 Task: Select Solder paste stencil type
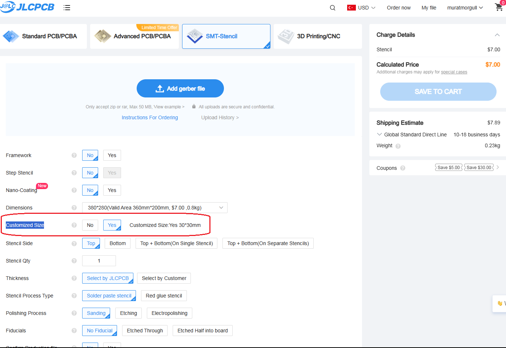[x=109, y=296]
